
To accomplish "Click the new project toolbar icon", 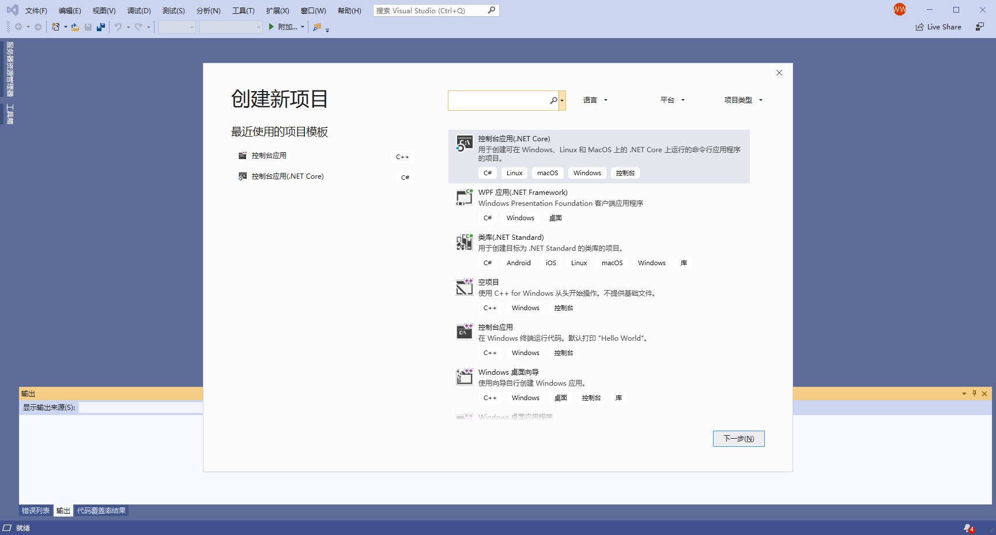I will tap(56, 27).
